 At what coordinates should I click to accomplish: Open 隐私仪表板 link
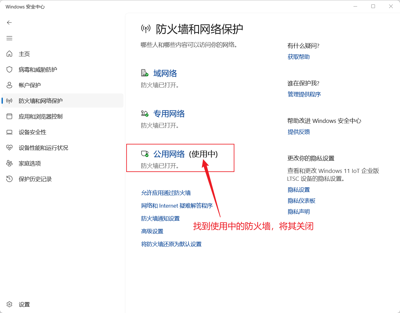tap(302, 201)
